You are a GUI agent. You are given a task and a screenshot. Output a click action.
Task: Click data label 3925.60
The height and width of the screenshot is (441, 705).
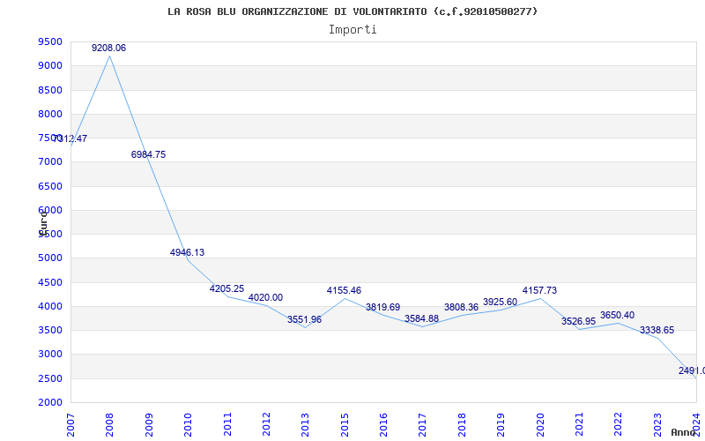point(500,302)
